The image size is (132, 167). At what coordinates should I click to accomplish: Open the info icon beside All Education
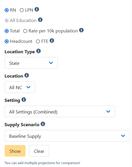point(40,20)
